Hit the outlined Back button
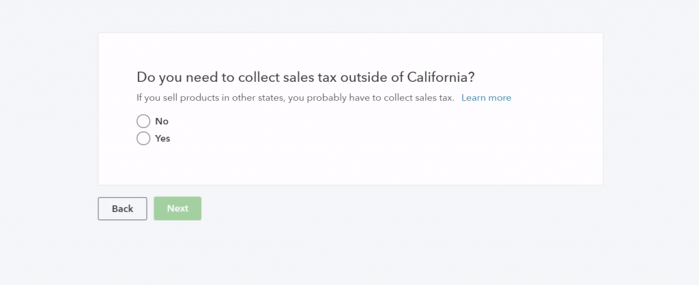The width and height of the screenshot is (699, 285). [x=122, y=209]
